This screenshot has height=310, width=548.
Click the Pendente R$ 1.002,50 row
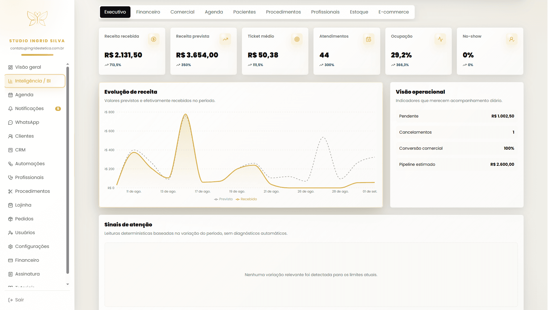(x=457, y=116)
